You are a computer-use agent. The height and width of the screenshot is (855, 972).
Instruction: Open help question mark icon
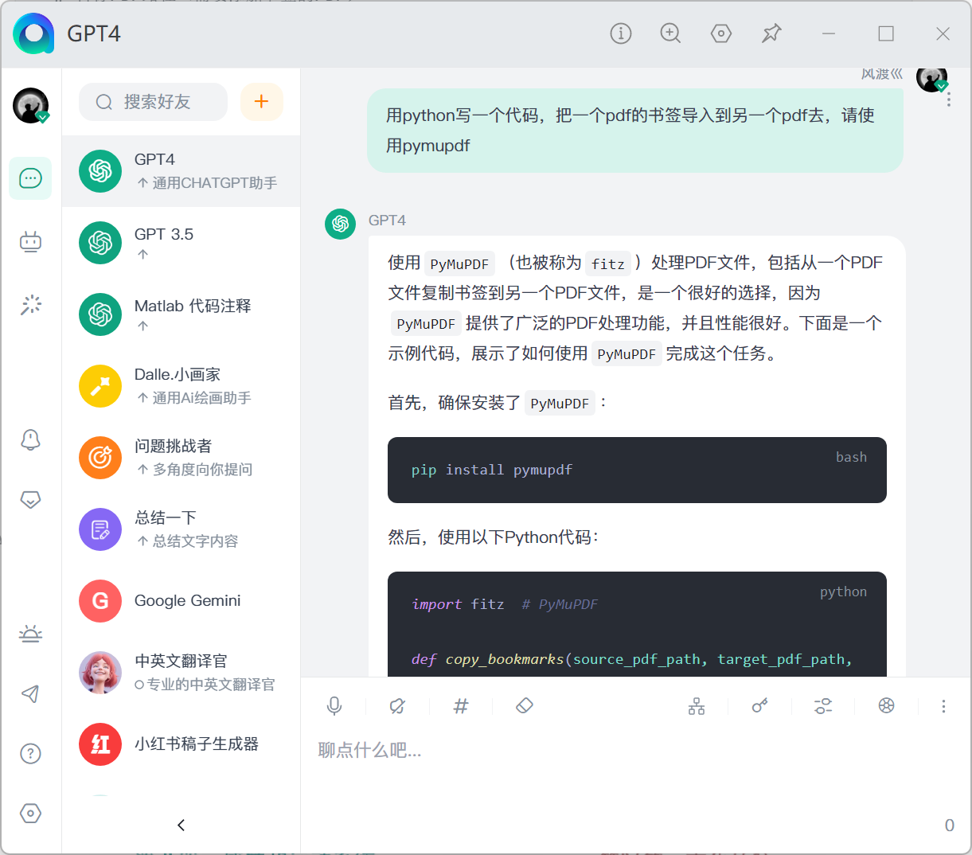[30, 753]
